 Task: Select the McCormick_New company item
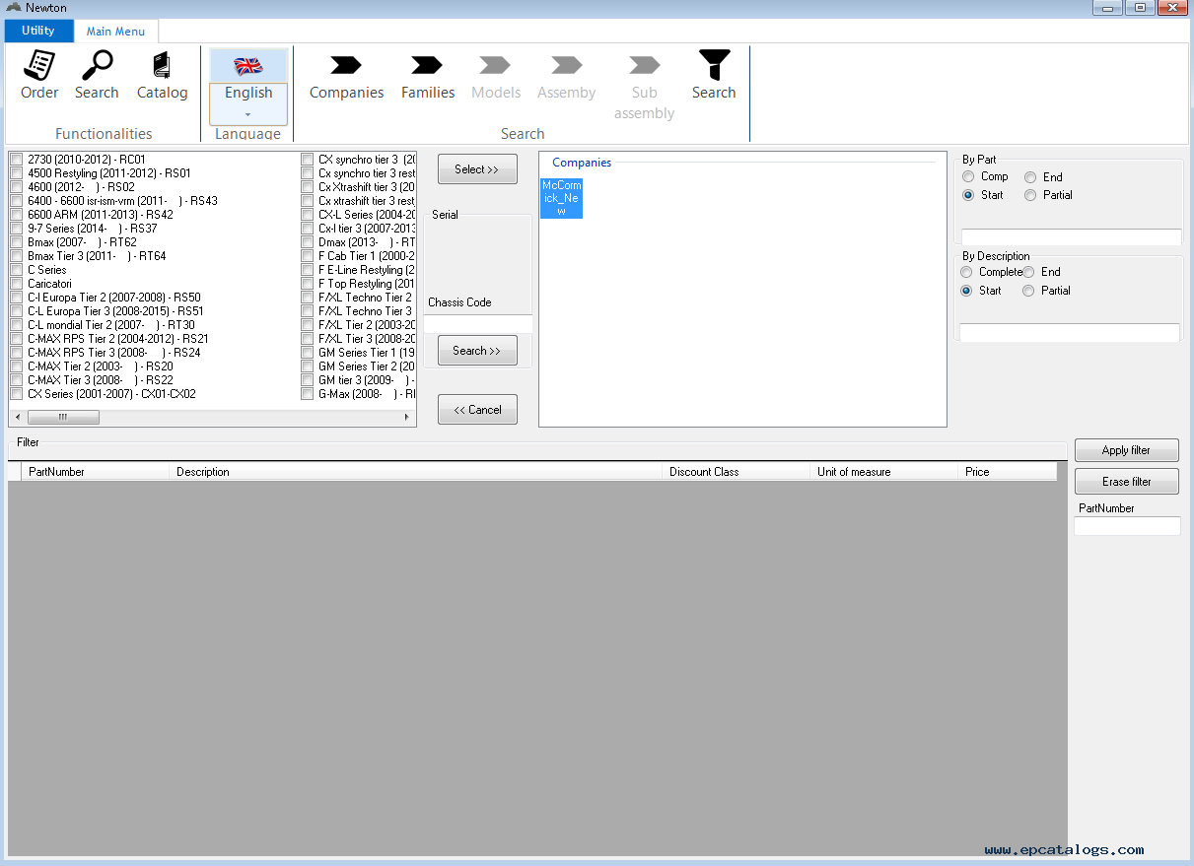(x=561, y=198)
